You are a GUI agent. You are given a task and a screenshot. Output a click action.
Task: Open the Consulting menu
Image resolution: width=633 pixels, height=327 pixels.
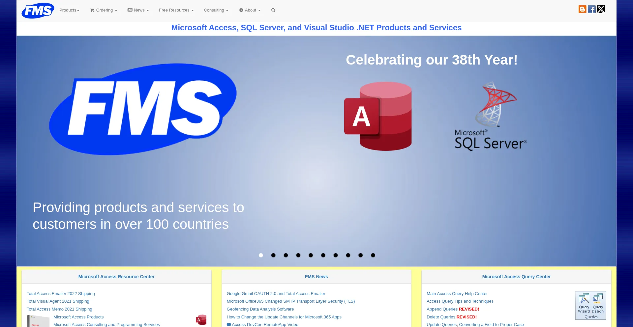point(216,10)
